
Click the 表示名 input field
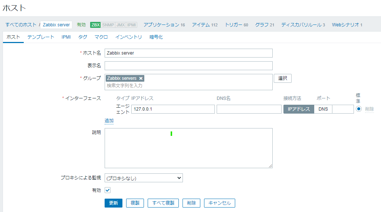(188, 66)
